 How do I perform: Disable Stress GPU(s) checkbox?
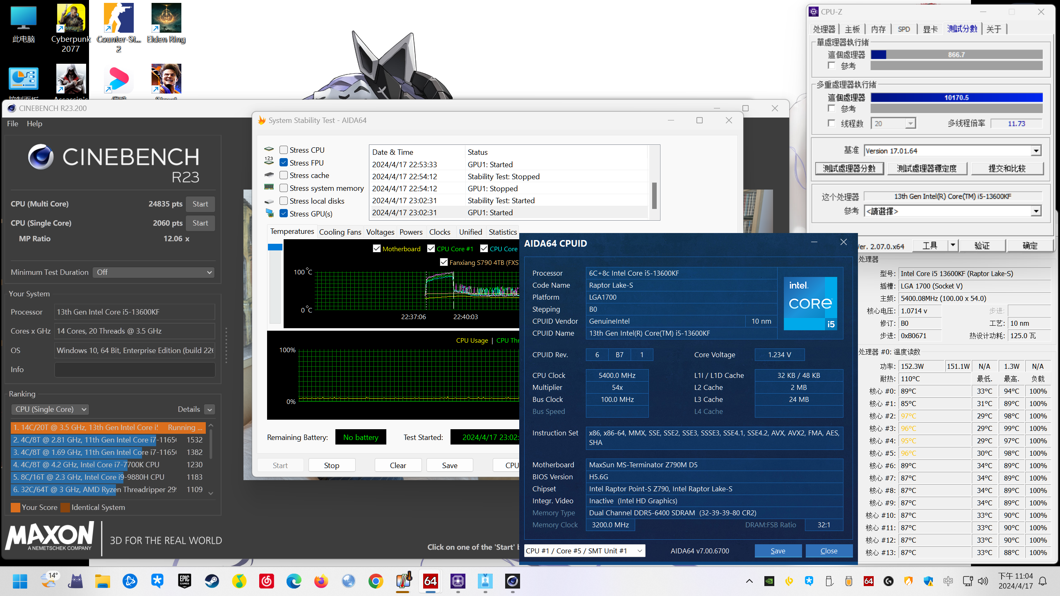[284, 214]
